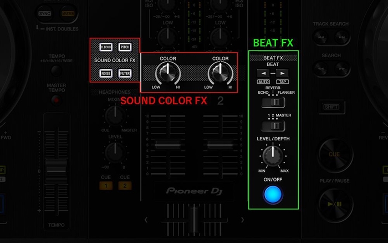The height and width of the screenshot is (243, 388).
Task: Select the FILTER sound color effect
Action: pos(125,73)
